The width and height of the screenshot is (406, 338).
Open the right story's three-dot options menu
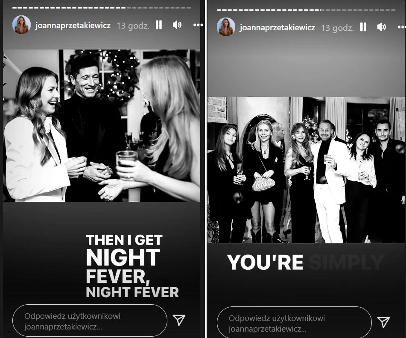(x=402, y=27)
